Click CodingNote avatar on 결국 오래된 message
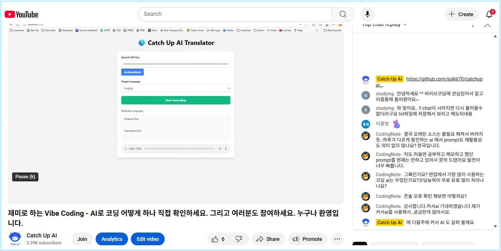The height and width of the screenshot is (251, 501). [x=366, y=136]
